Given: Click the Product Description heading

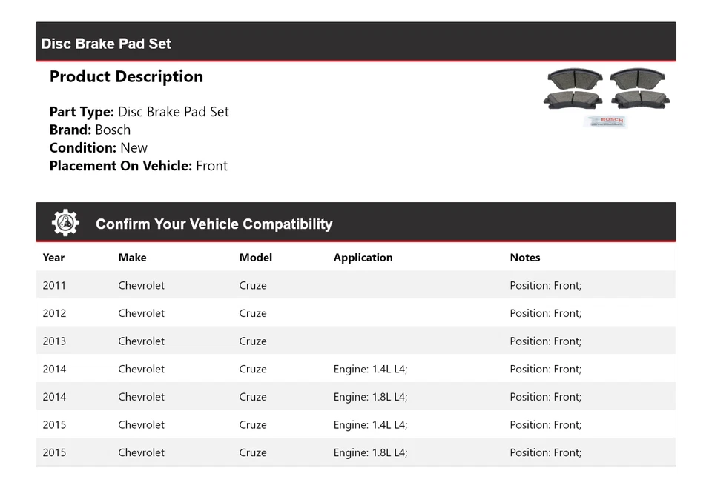Looking at the screenshot, I should pos(126,77).
